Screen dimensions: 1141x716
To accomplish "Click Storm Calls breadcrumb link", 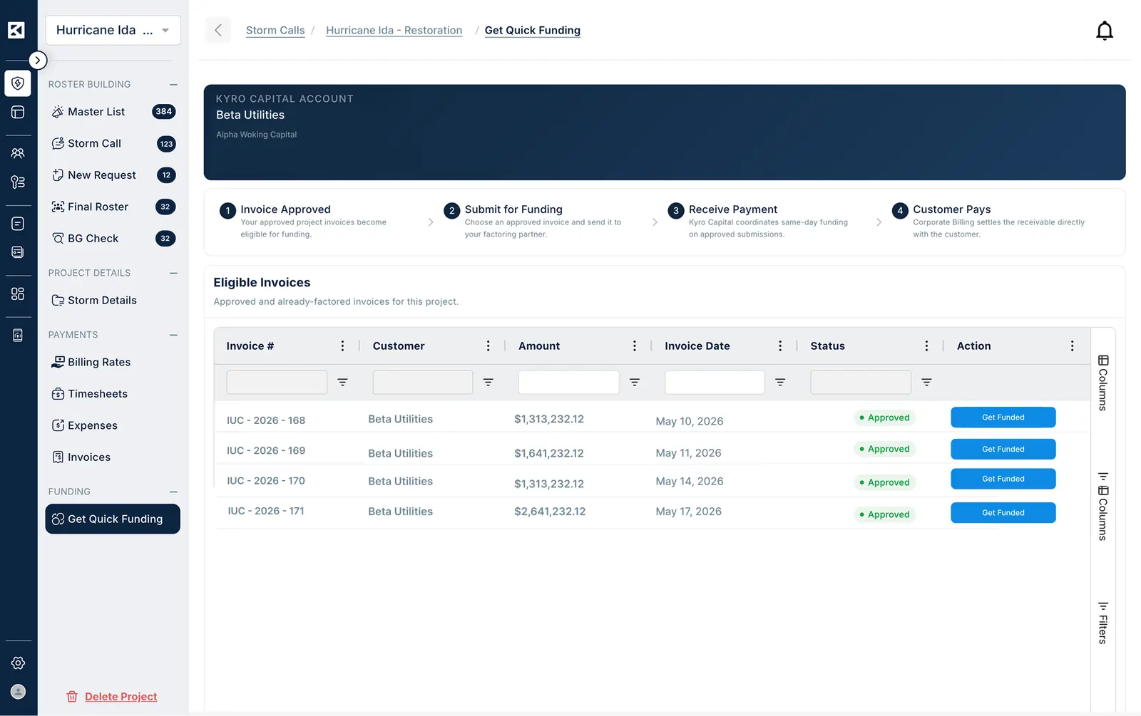I will click(x=275, y=30).
